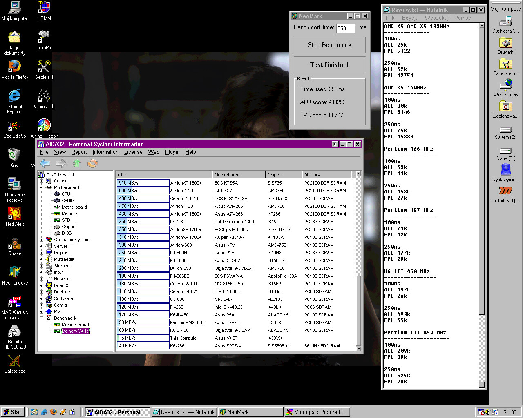Select the BIOS tree item
The height and width of the screenshot is (418, 523).
coord(67,233)
